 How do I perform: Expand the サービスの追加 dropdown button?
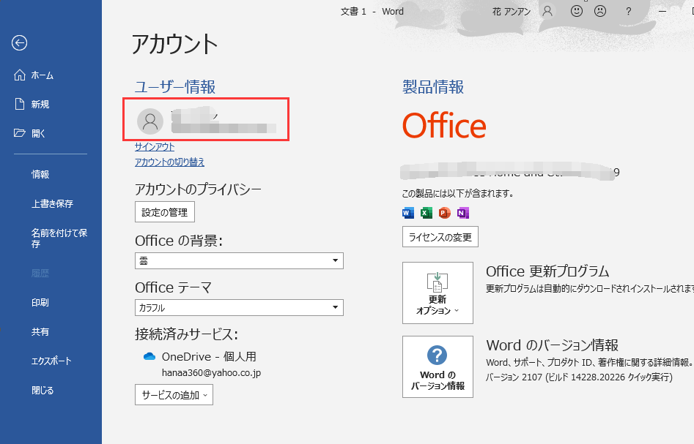174,395
